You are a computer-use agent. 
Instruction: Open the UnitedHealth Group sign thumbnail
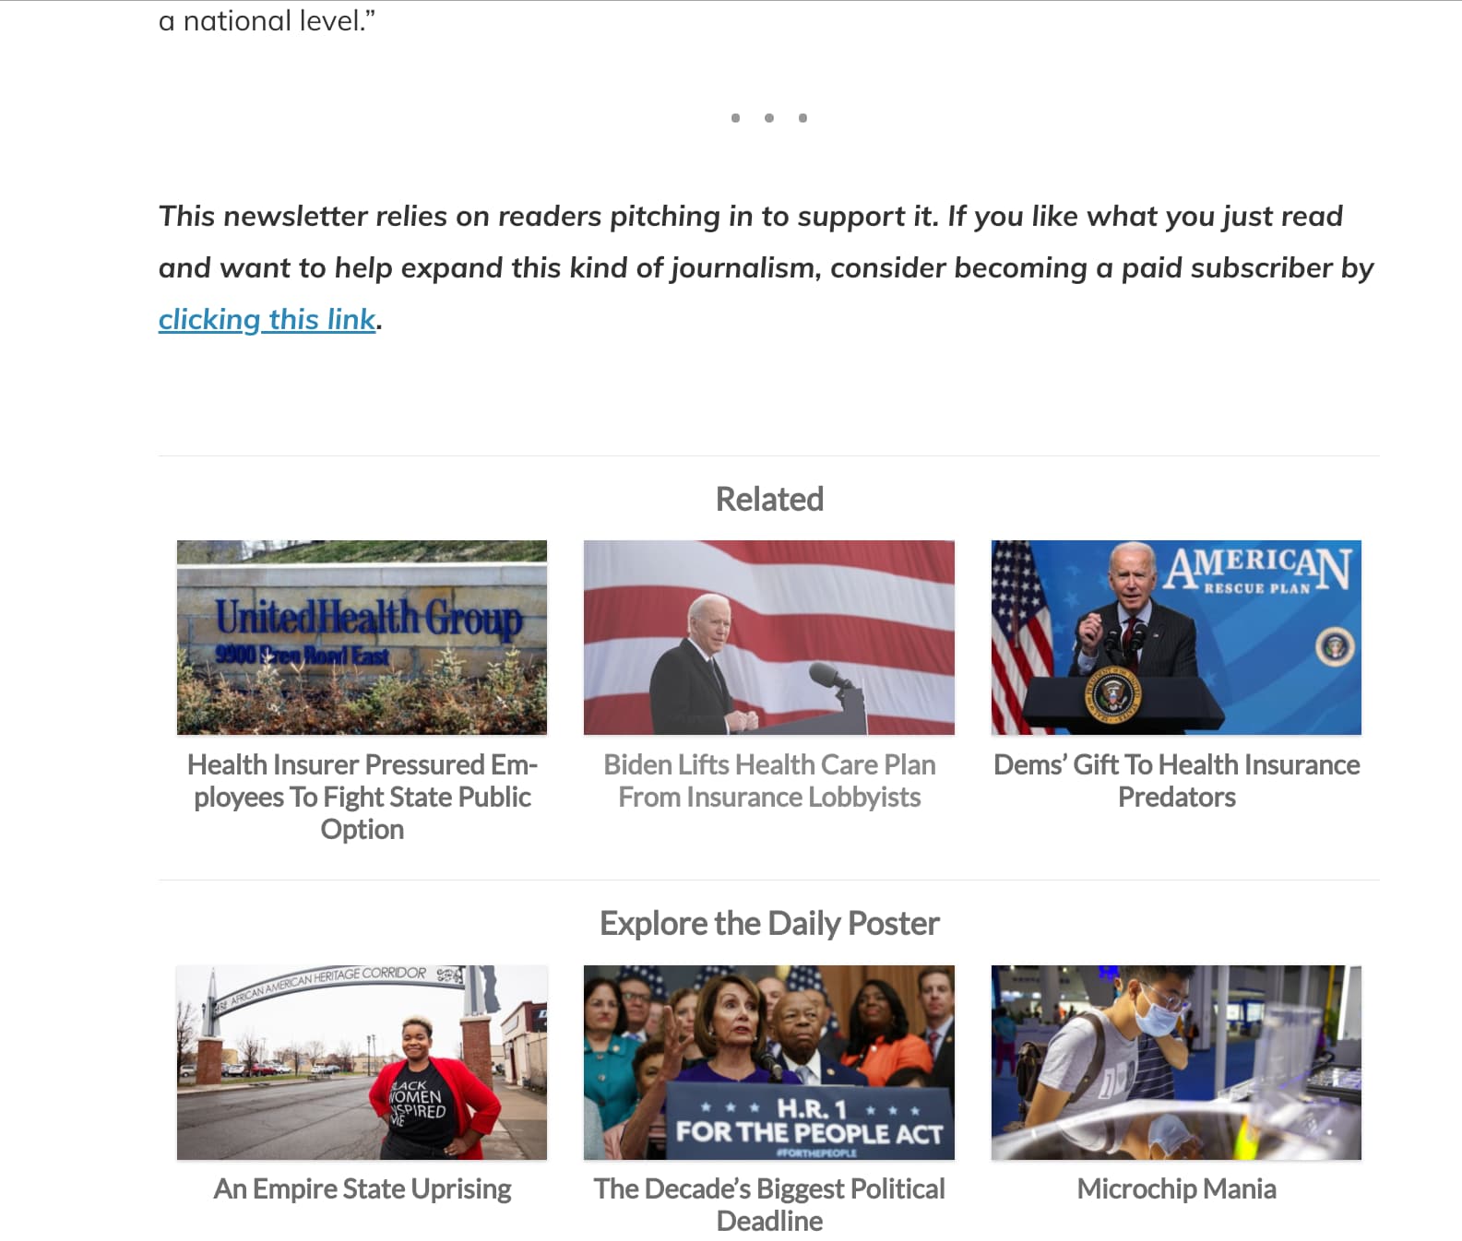coord(362,637)
